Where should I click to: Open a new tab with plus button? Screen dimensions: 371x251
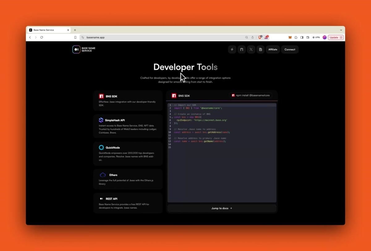[75, 30]
